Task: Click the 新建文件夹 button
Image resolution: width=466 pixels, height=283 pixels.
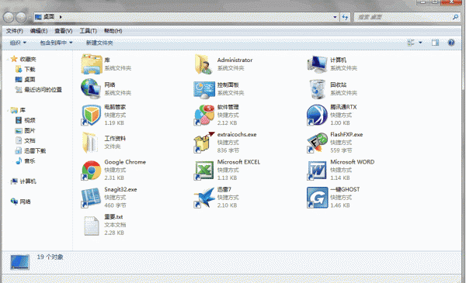Action: tap(99, 43)
